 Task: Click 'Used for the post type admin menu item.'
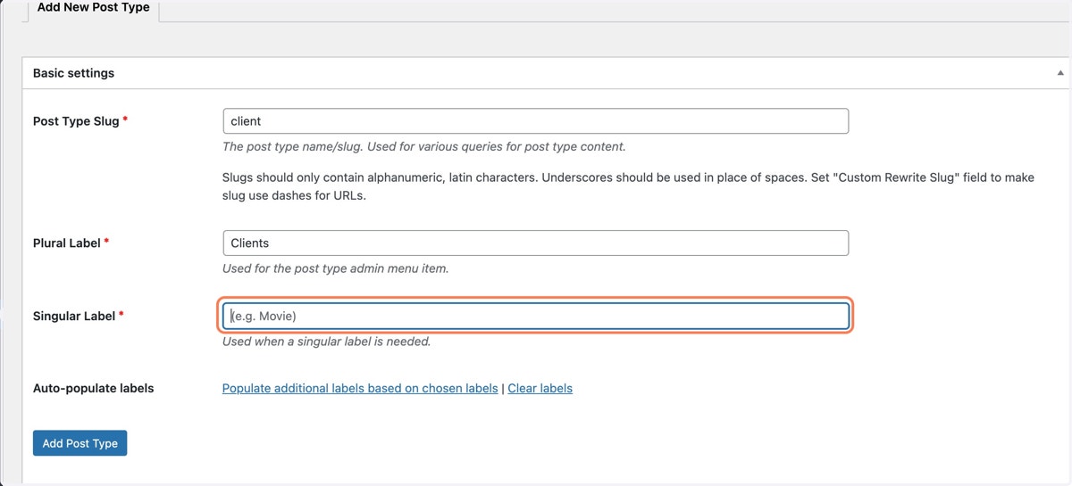335,268
